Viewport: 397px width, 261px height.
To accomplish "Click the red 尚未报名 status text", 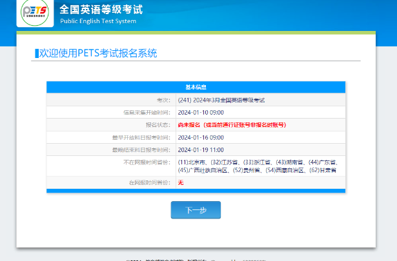I will tap(232, 125).
